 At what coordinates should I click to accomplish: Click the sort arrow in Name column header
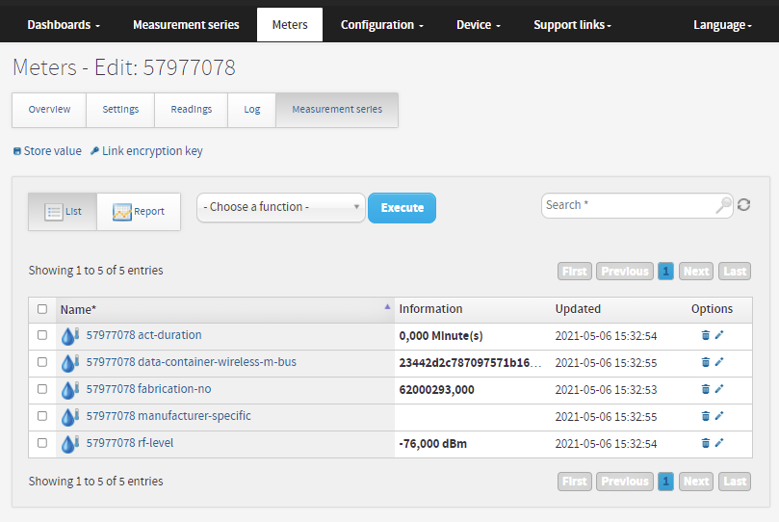(387, 307)
